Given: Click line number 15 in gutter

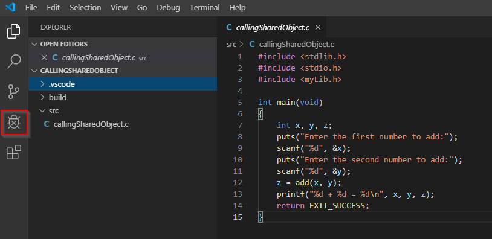Looking at the screenshot, I should pos(238,217).
